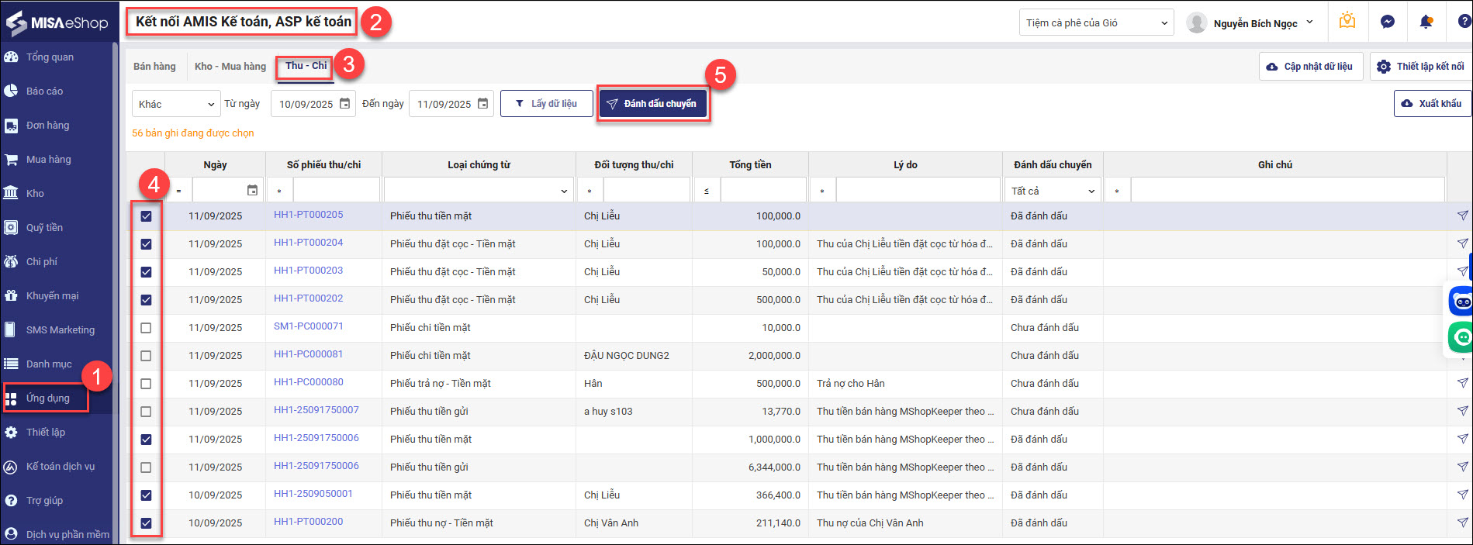Switch to the Bán hàng tab
Viewport: 1473px width, 545px height.
154,67
